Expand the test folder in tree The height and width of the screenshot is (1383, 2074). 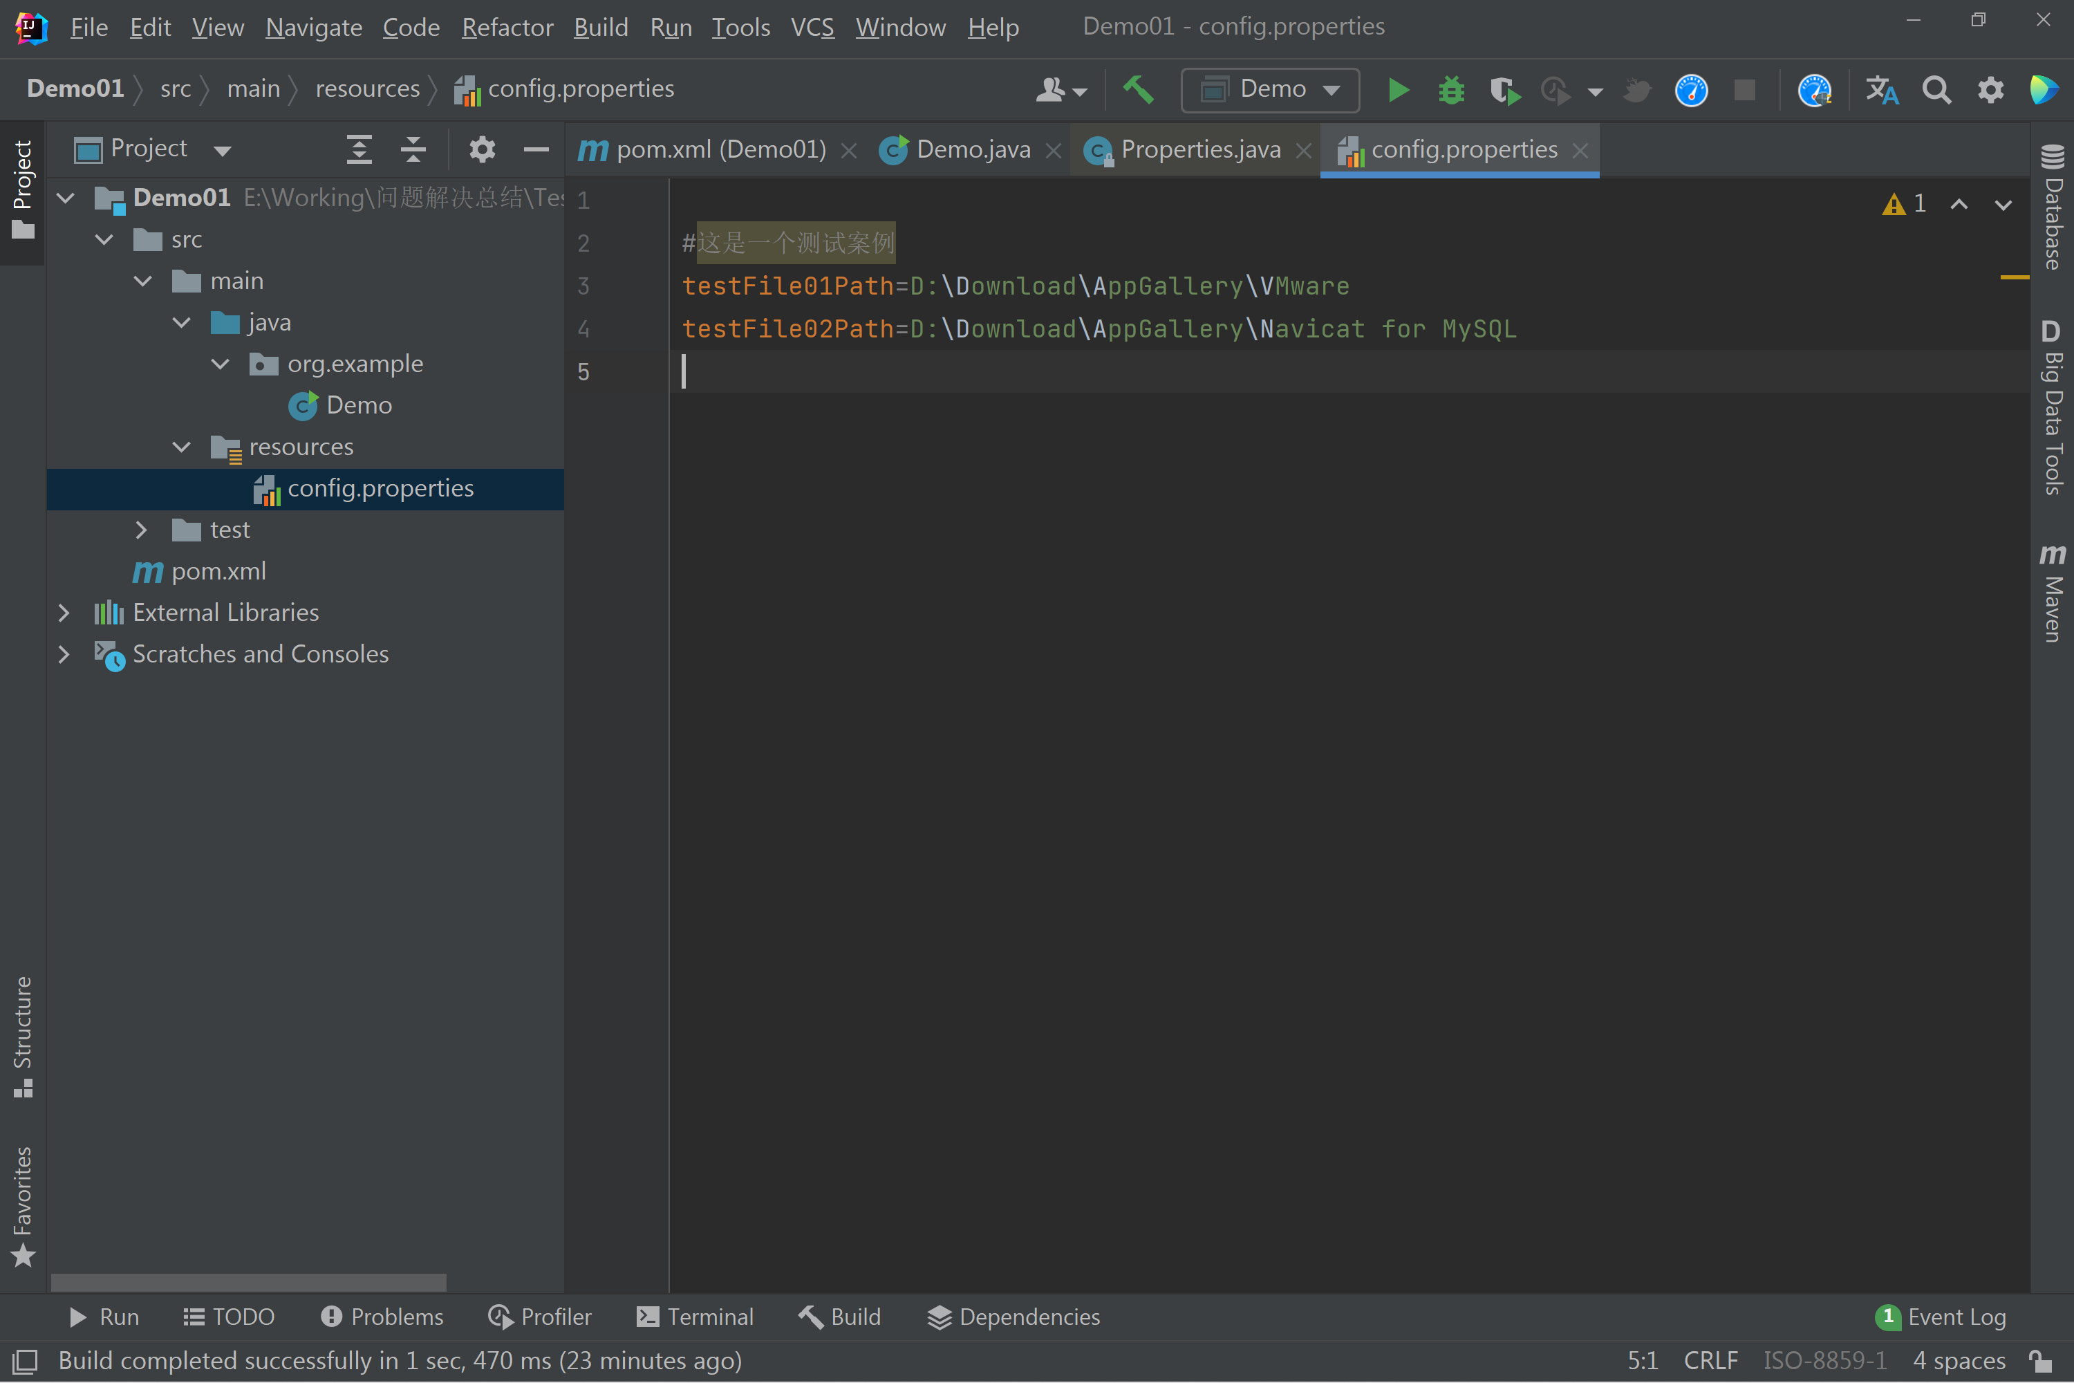point(142,530)
